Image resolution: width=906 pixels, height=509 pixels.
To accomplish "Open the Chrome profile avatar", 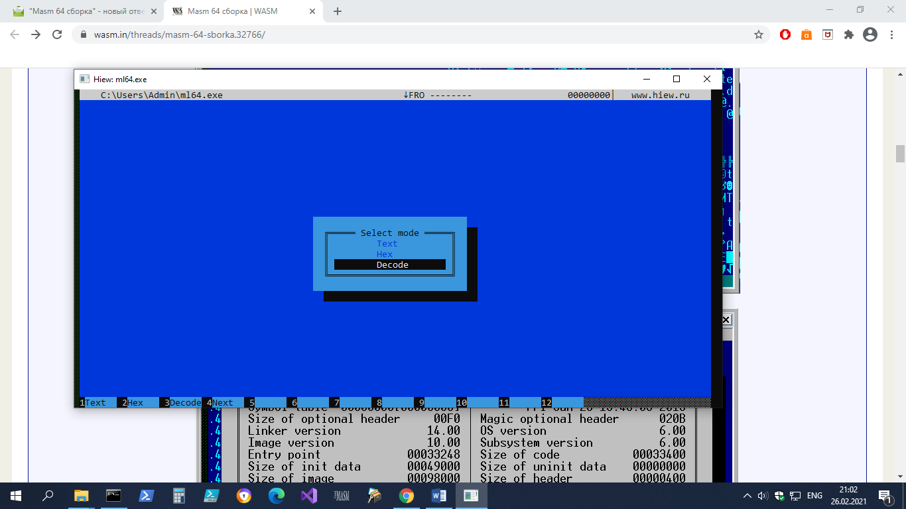I will click(x=870, y=34).
